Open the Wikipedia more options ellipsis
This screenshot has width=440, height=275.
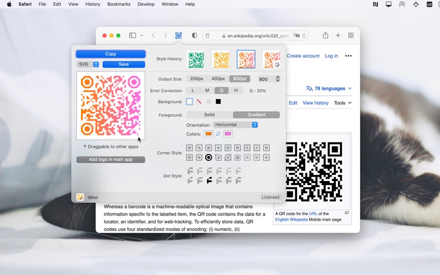click(x=348, y=56)
